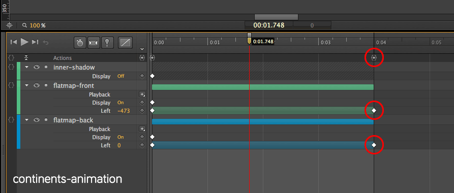This screenshot has height=193, width=454.
Task: Lock the flatmap-front layer with its dot
Action: click(x=46, y=85)
